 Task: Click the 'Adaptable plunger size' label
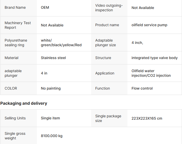[106, 43]
